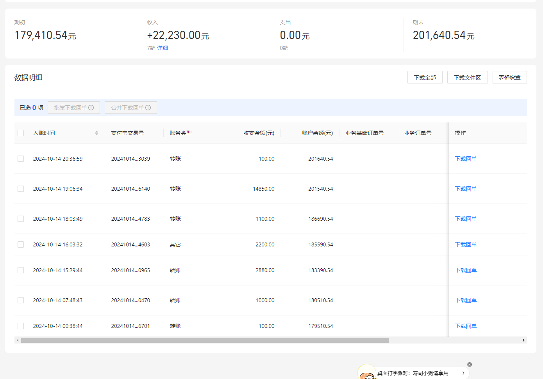Click the 支付宝交易号 column header
This screenshot has width=543, height=379.
coord(127,133)
